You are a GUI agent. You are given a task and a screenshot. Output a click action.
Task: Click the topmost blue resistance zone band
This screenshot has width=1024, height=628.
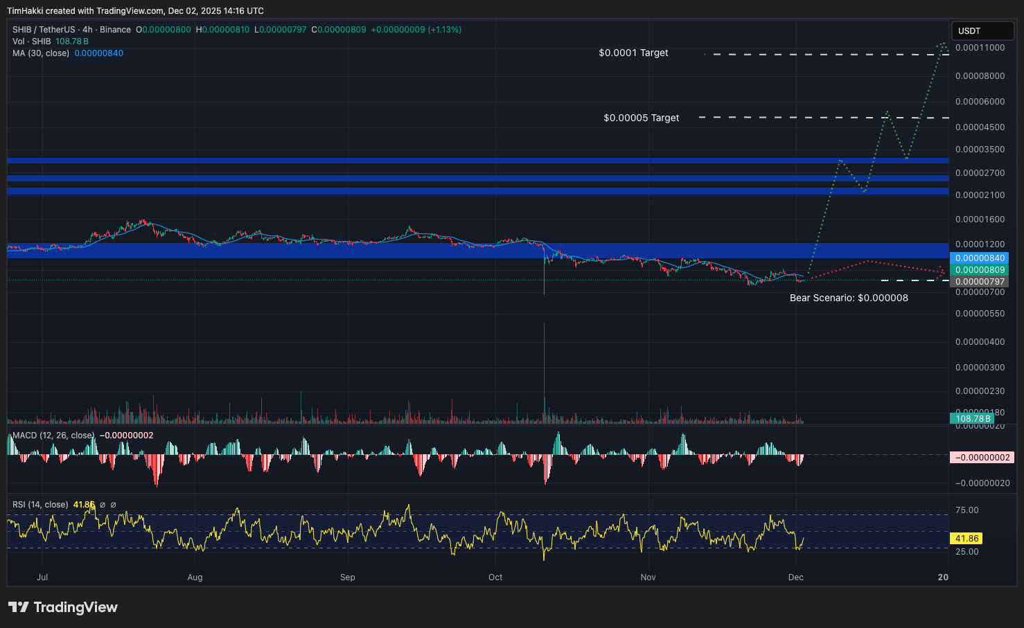click(477, 161)
